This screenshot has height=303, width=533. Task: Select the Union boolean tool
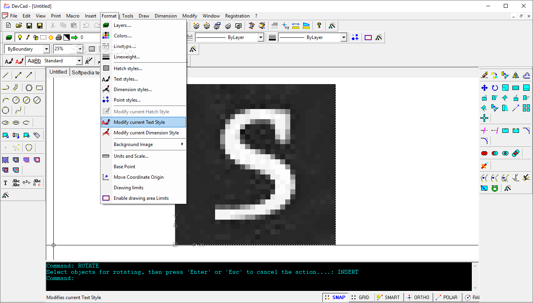pos(484,153)
